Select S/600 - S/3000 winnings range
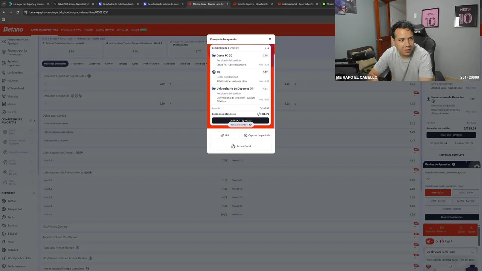Screen dimensions: 482x271 (x=438, y=201)
